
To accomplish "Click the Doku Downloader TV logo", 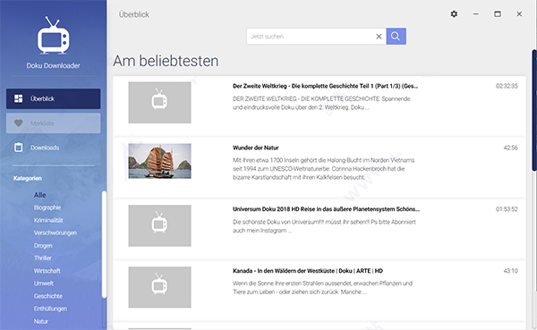I will pyautogui.click(x=53, y=35).
